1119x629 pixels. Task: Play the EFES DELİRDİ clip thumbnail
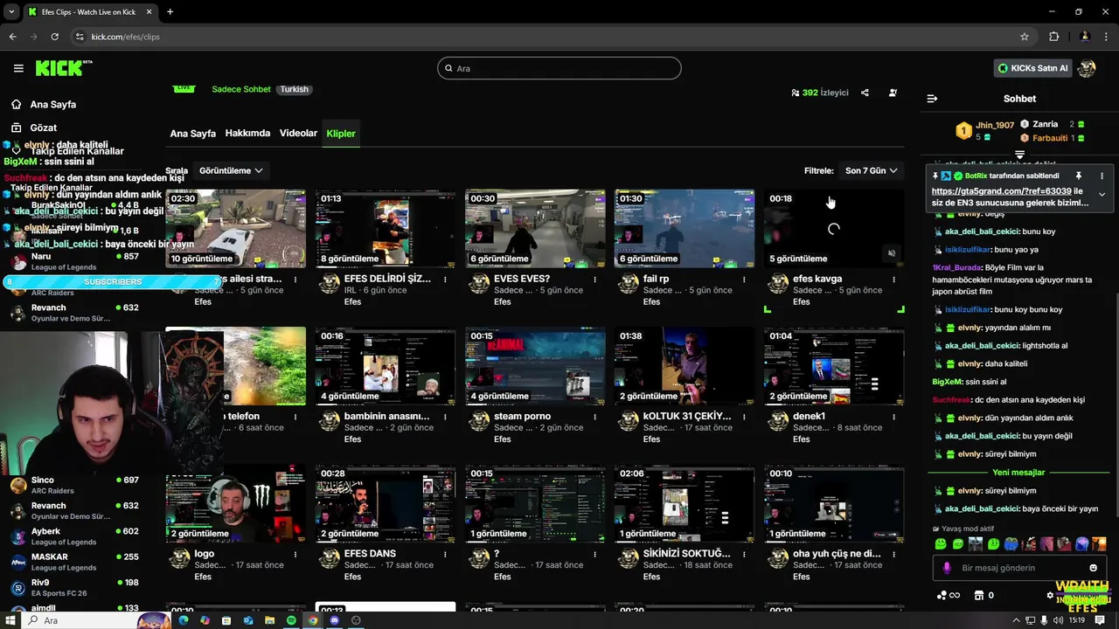pyautogui.click(x=385, y=229)
